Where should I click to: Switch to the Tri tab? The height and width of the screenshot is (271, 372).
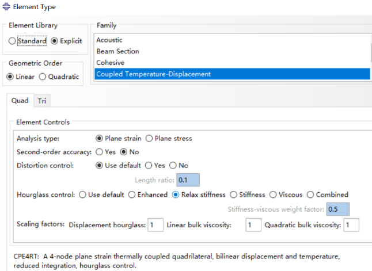pyautogui.click(x=42, y=101)
